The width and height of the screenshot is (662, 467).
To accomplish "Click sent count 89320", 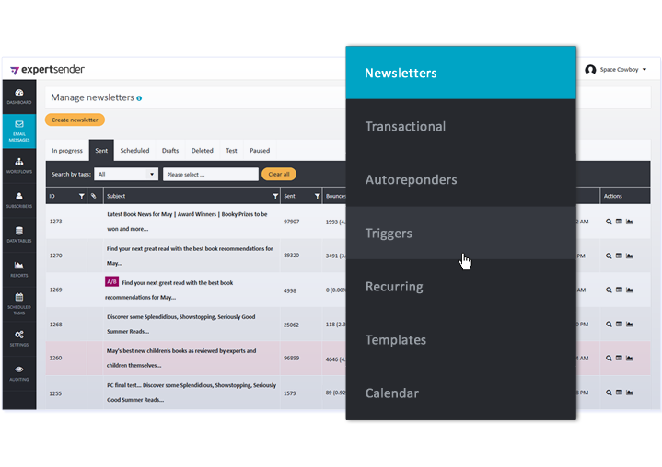I will pos(291,256).
